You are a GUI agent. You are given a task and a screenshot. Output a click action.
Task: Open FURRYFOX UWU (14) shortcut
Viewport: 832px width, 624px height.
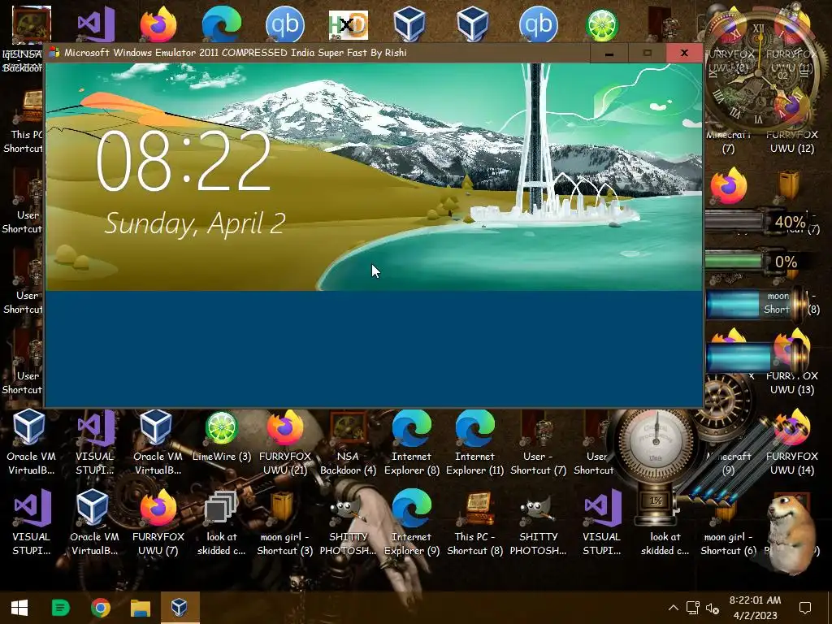tap(791, 442)
